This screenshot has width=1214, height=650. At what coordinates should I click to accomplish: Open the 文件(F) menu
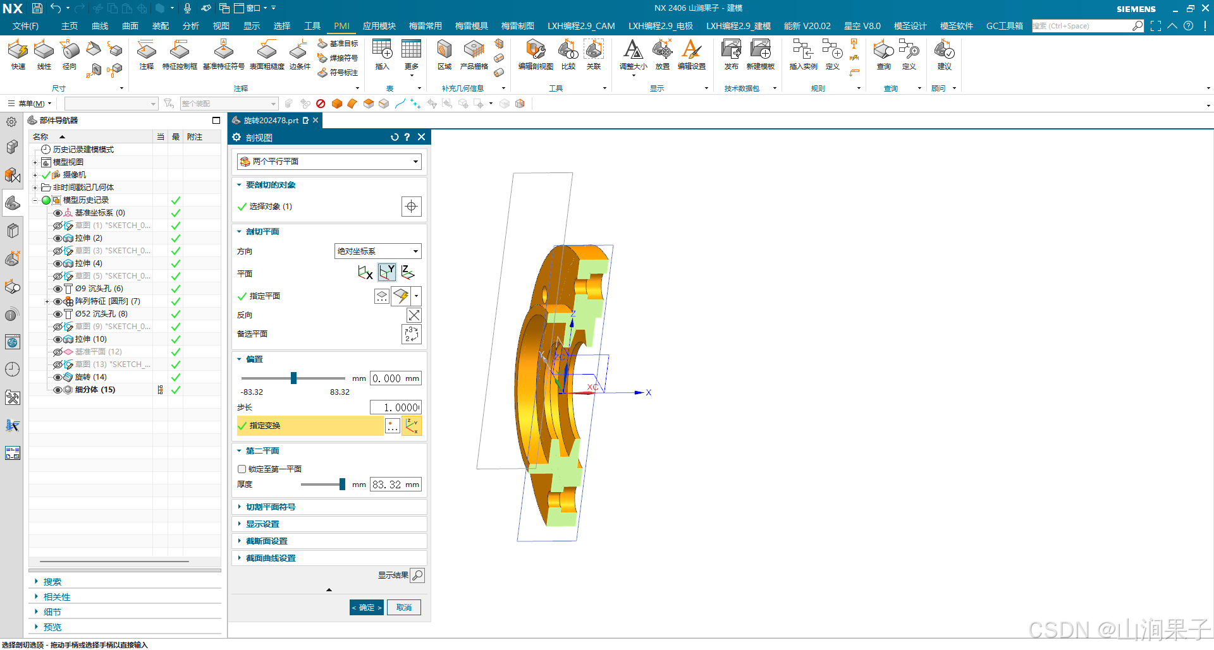[x=25, y=26]
